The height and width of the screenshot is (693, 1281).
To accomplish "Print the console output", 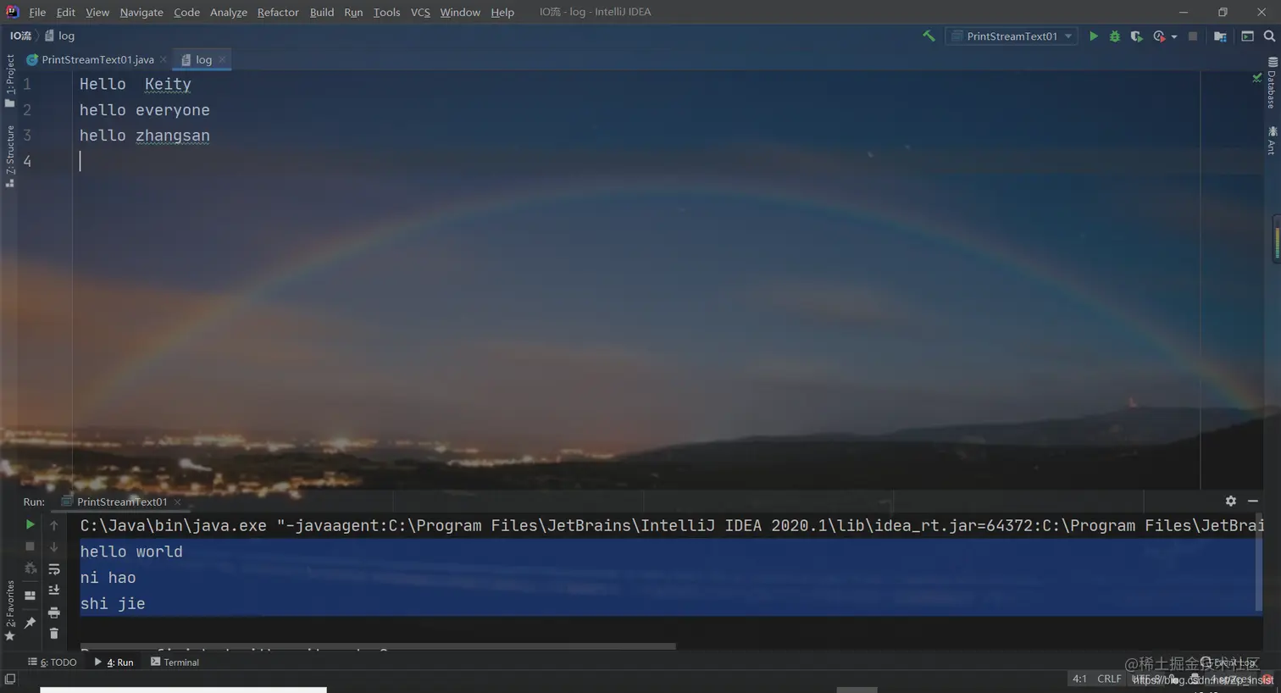I will [54, 613].
